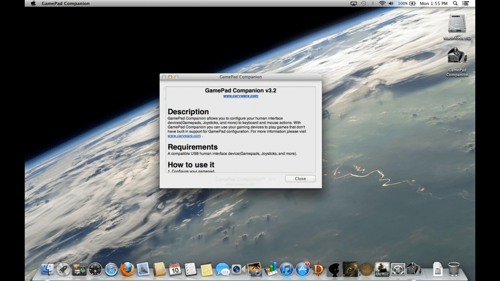Click the Mon 1:55 PM clock
The width and height of the screenshot is (500, 281).
(433, 3)
